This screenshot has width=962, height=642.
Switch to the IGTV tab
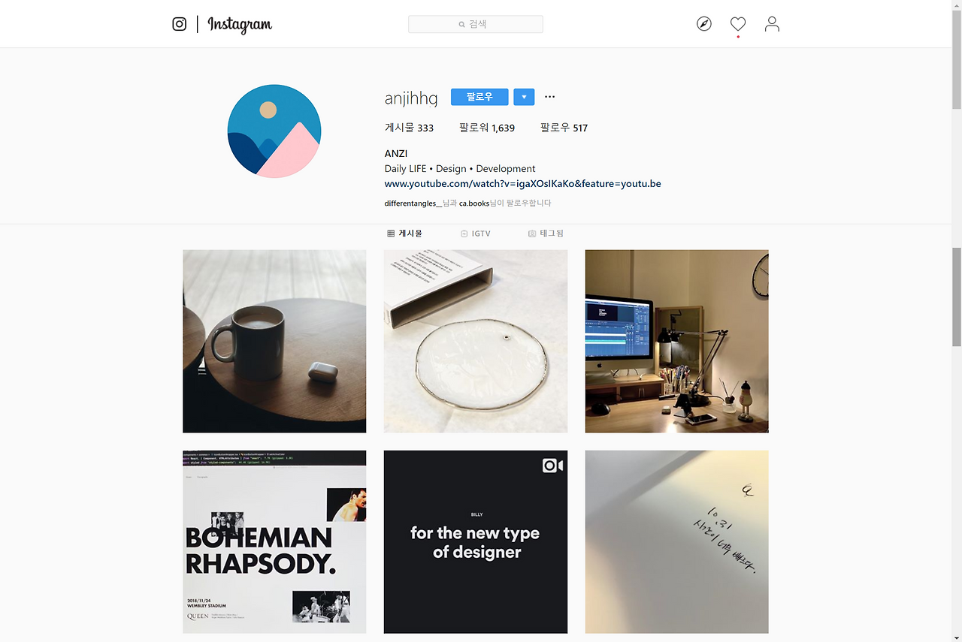tap(476, 234)
